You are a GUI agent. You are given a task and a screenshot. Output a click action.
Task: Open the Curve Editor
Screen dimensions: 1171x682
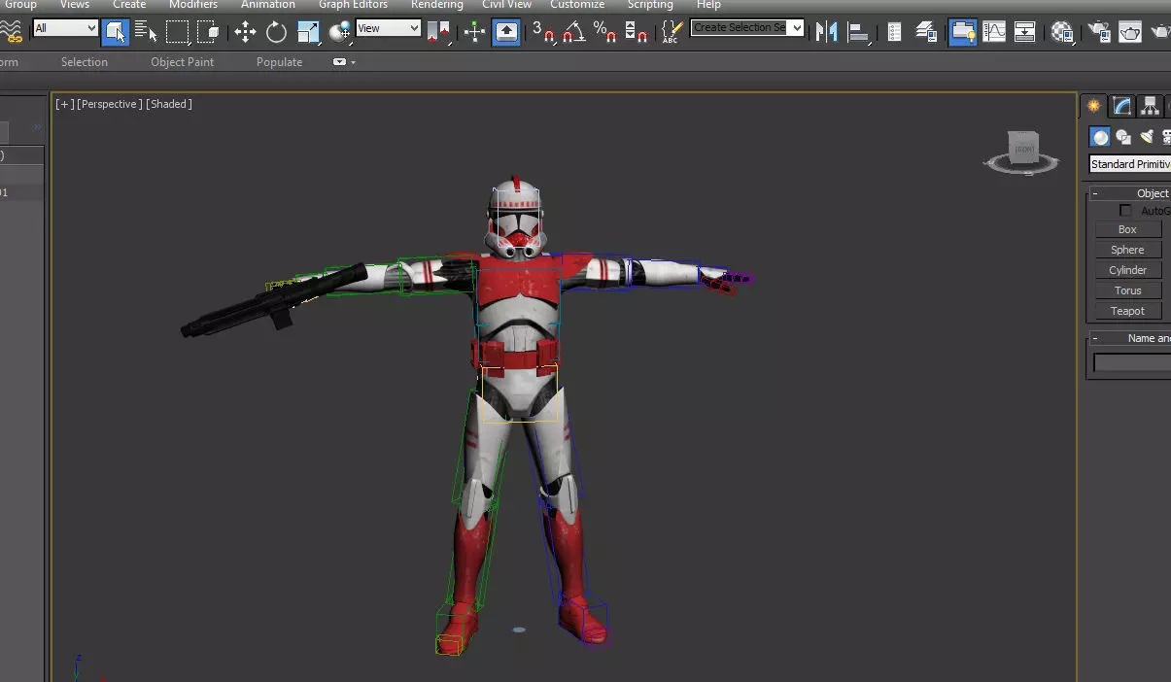point(994,32)
